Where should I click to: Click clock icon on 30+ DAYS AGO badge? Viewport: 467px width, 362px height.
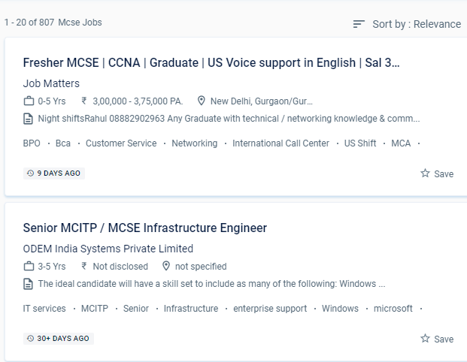(30, 339)
